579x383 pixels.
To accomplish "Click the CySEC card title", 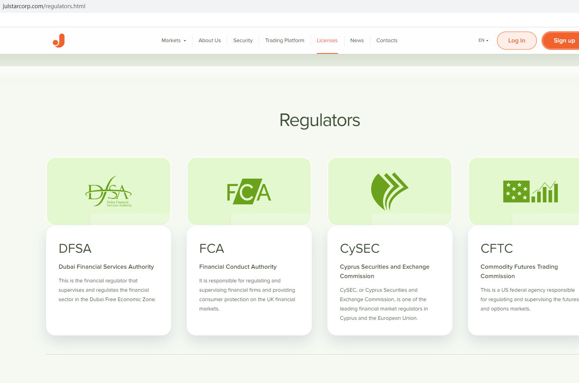I will [360, 248].
